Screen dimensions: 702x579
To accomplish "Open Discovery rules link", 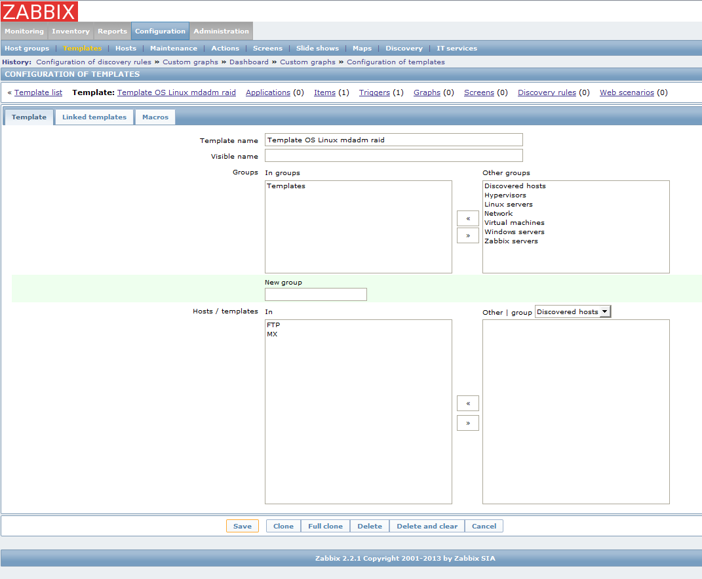I will pyautogui.click(x=547, y=92).
